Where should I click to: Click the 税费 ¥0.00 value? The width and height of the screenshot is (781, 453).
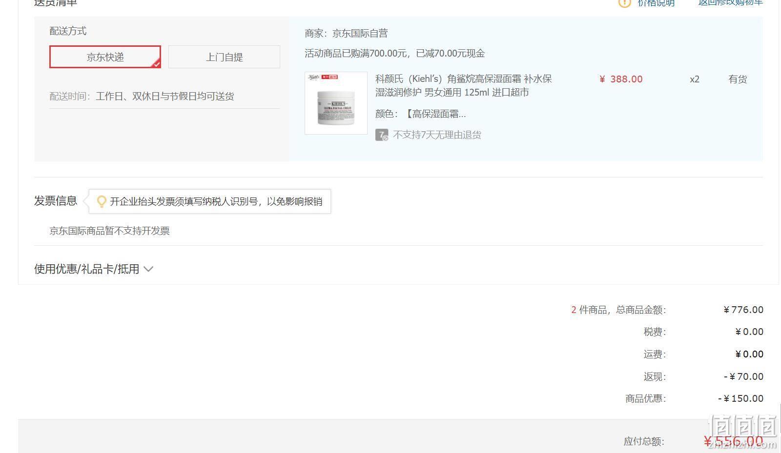pyautogui.click(x=749, y=332)
